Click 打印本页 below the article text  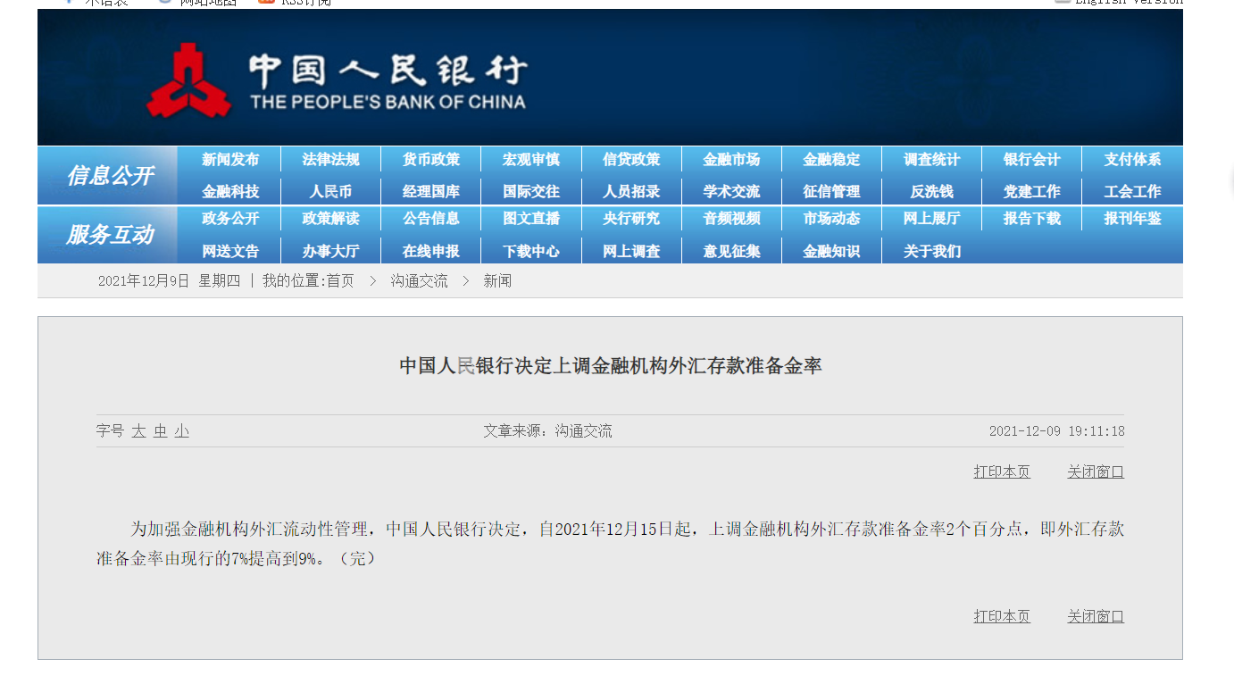[x=1002, y=616]
